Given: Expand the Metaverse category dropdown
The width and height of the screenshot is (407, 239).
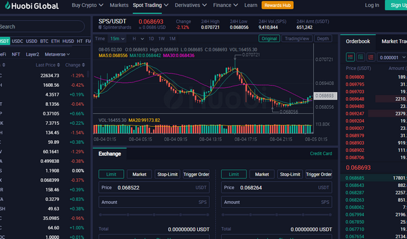Looking at the screenshot, I should point(57,55).
